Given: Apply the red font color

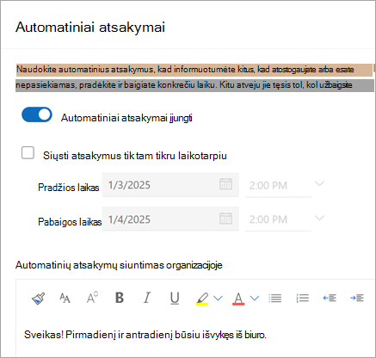Looking at the screenshot, I should tap(238, 299).
